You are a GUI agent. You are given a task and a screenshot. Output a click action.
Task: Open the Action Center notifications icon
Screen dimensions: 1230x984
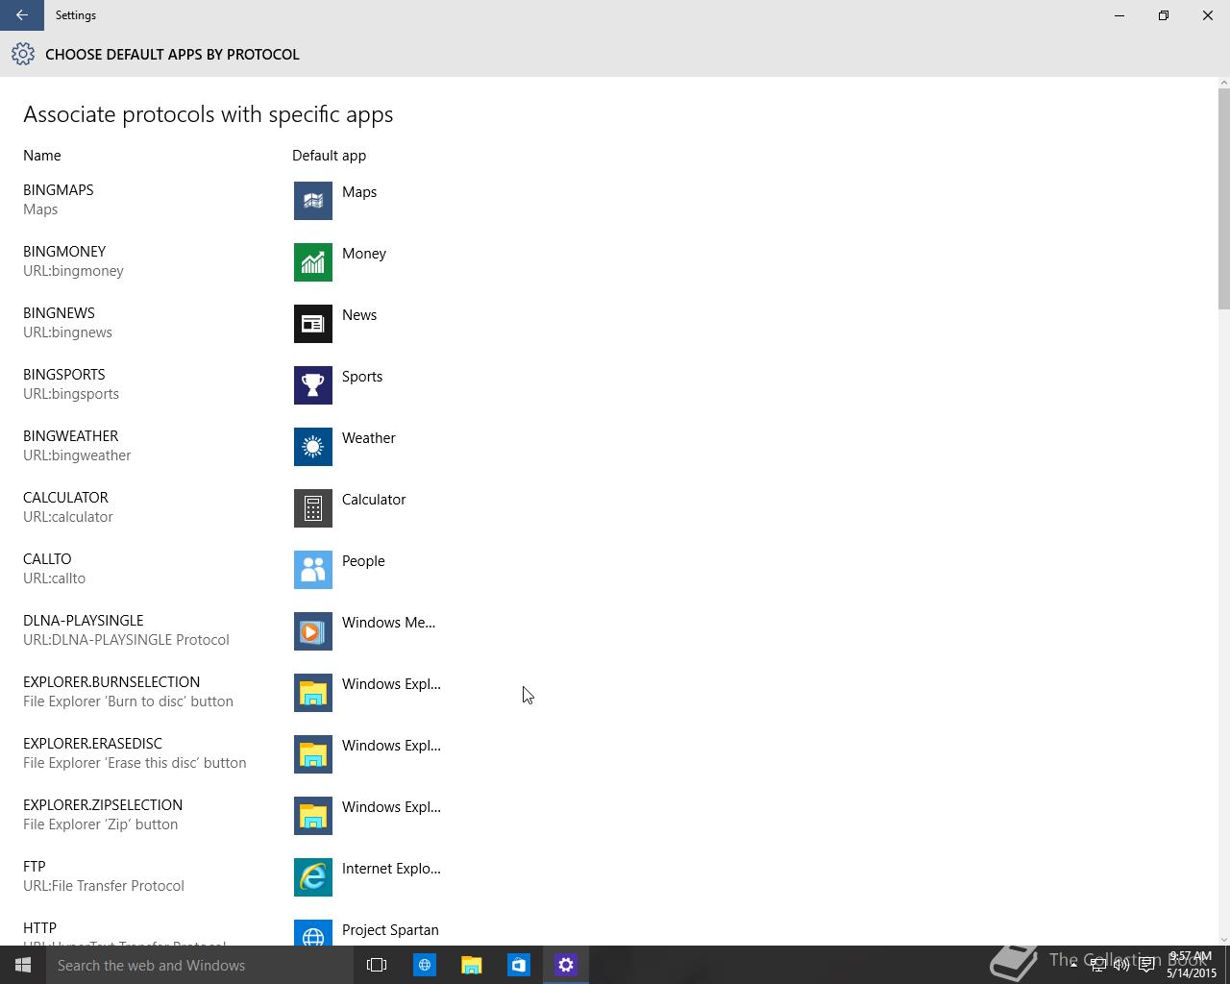coord(1146,965)
